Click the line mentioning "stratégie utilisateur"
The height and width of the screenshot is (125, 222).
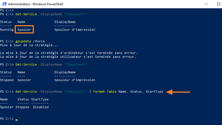click(68, 57)
